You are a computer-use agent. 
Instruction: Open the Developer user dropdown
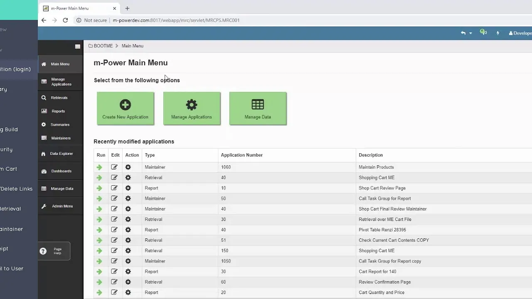[x=520, y=33]
